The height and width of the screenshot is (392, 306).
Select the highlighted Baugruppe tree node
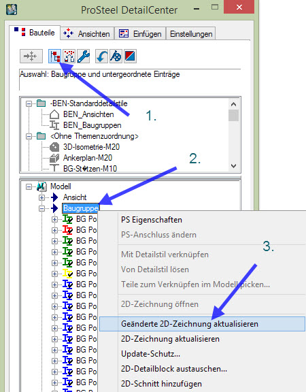click(x=81, y=208)
